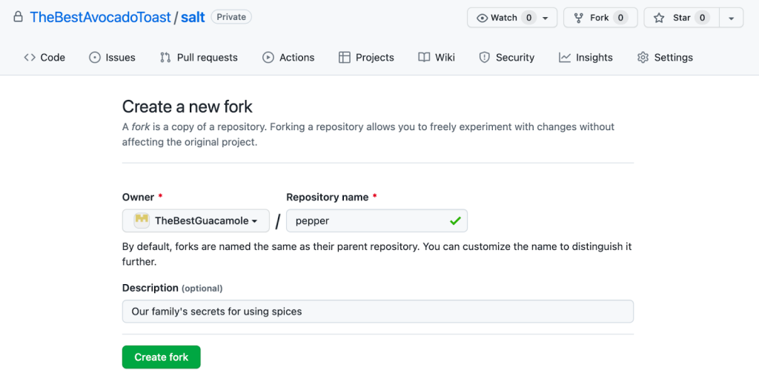Click the Code brackets icon
This screenshot has width=759, height=384.
point(30,58)
